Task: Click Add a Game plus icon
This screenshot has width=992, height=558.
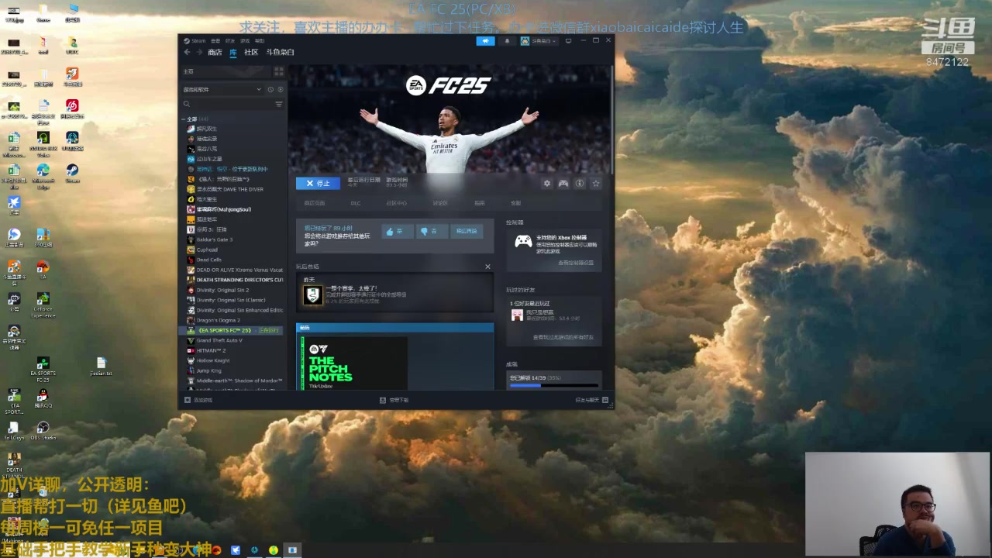Action: (187, 400)
